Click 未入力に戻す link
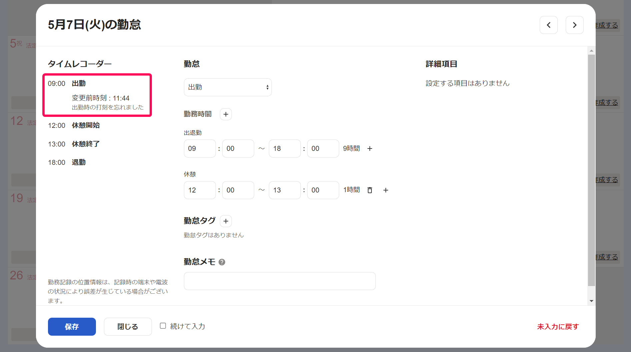 pyautogui.click(x=558, y=327)
